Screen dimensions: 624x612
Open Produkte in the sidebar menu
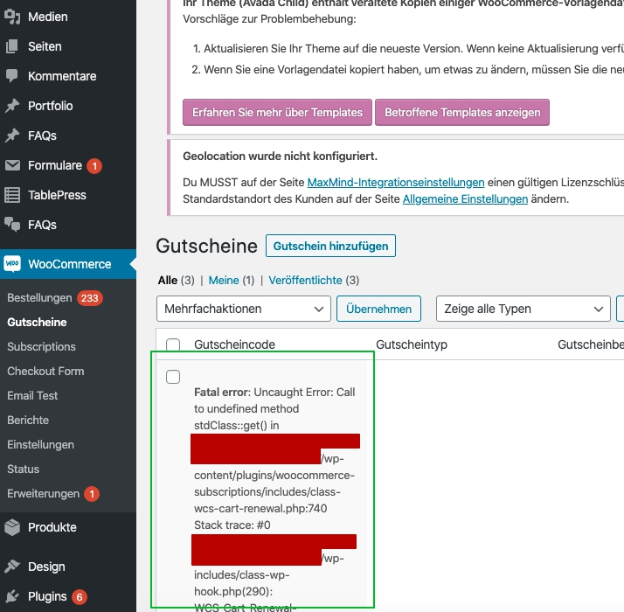tap(52, 527)
